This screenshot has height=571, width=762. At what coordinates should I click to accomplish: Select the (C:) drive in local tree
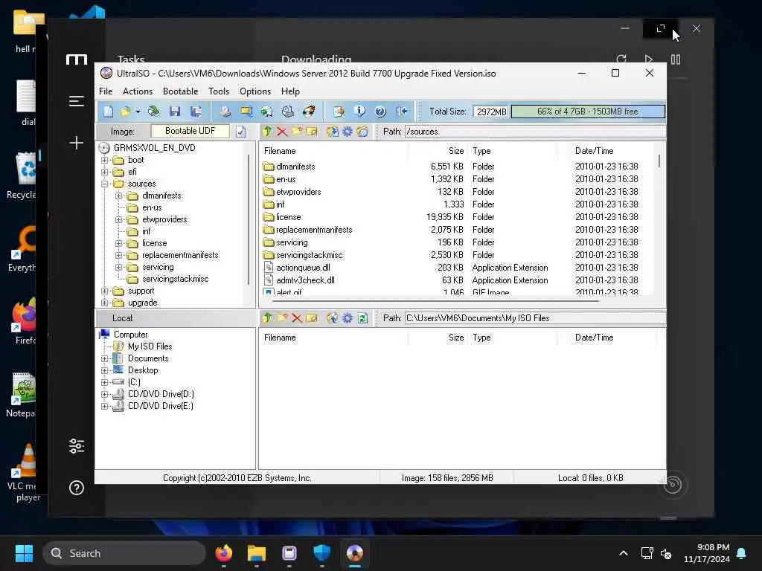coord(134,383)
